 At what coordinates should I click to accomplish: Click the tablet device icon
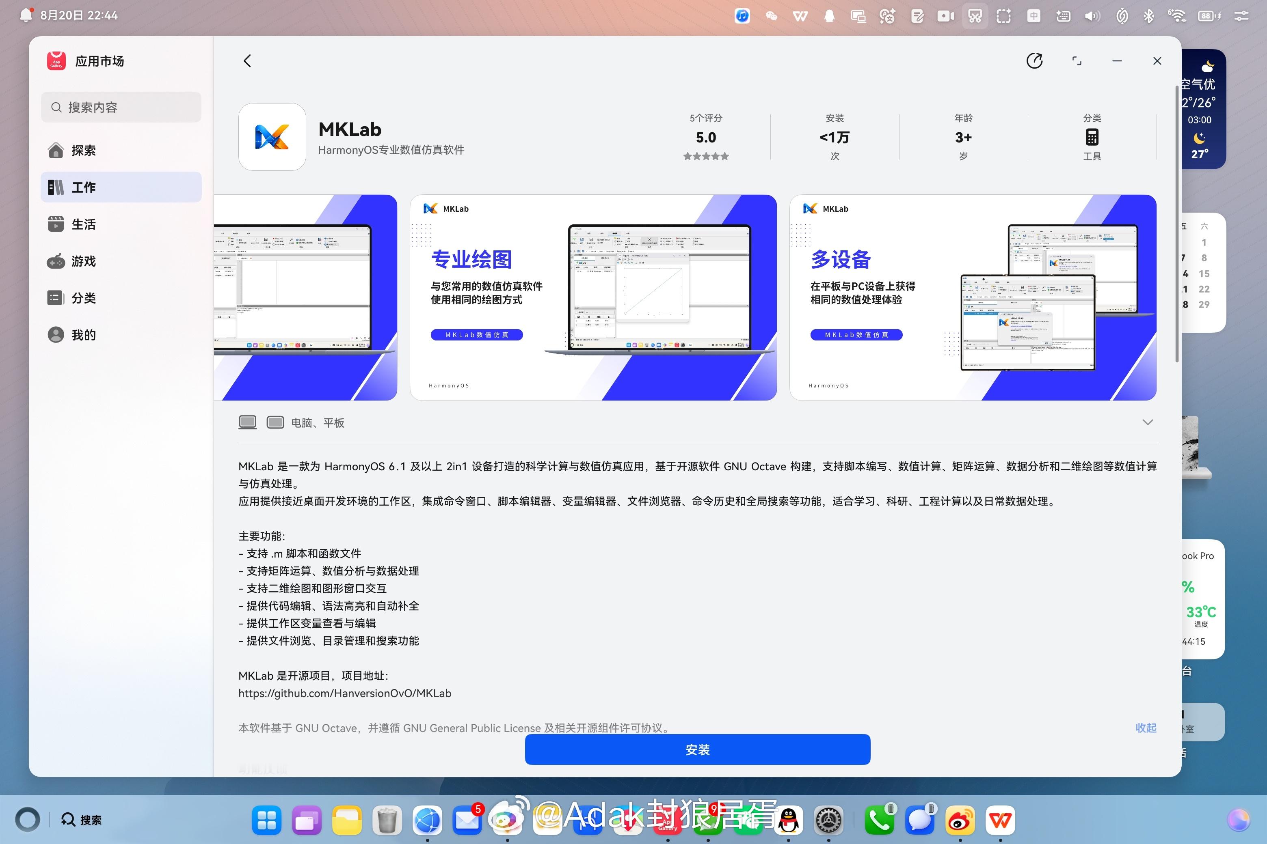[275, 422]
